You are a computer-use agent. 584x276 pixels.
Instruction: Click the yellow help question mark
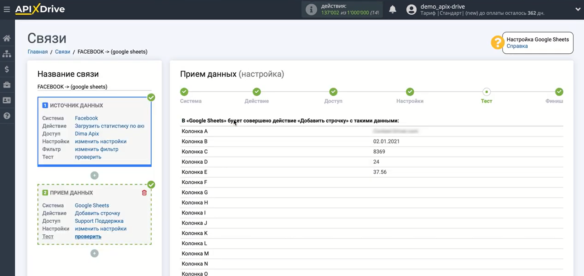[x=497, y=42]
